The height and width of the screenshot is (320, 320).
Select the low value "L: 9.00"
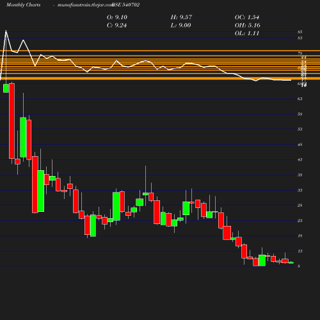click(x=180, y=26)
